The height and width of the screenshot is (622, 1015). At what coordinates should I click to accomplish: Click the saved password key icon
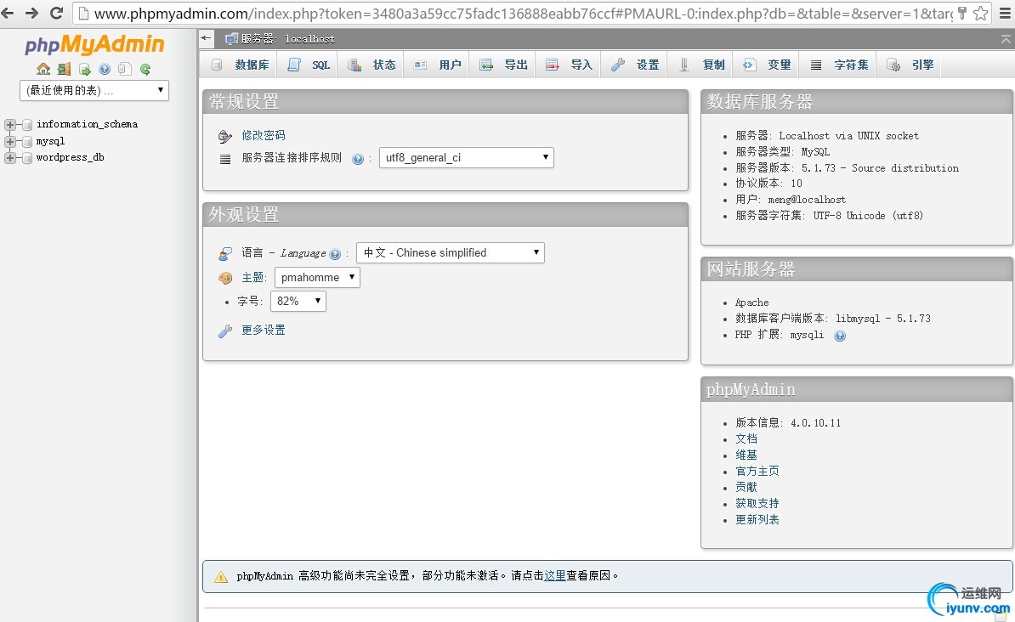coord(962,13)
